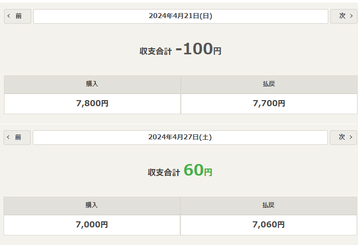Open the 2024年4月21日(日) date selector
Image resolution: width=358 pixels, height=245 pixels.
(180, 16)
